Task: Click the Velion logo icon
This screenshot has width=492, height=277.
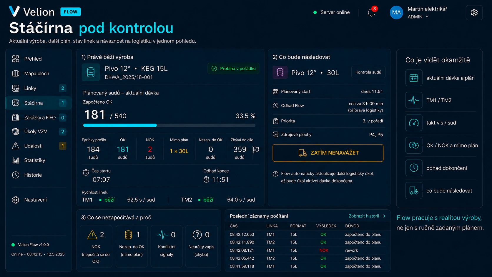Action: (x=14, y=11)
